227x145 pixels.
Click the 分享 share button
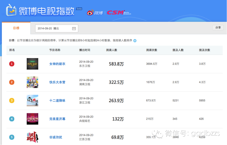point(218,28)
